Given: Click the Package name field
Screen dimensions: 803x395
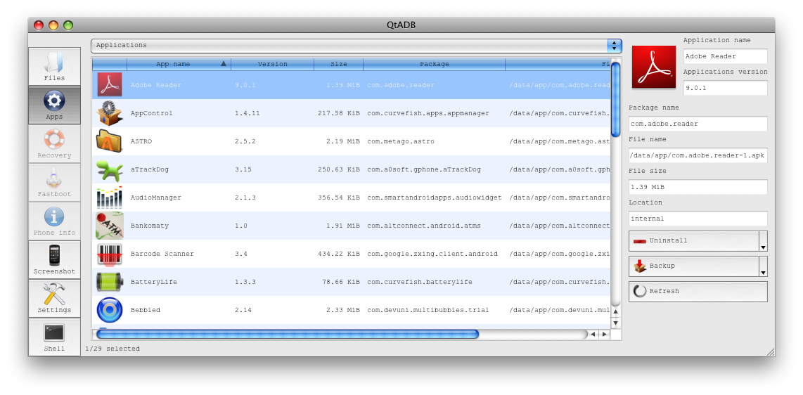Looking at the screenshot, I should coord(698,124).
